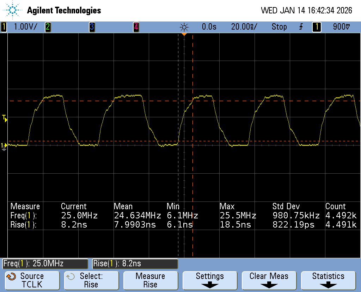This screenshot has width=361, height=292.
Task: Select the blue channel 3 indicator
Action: coord(92,27)
